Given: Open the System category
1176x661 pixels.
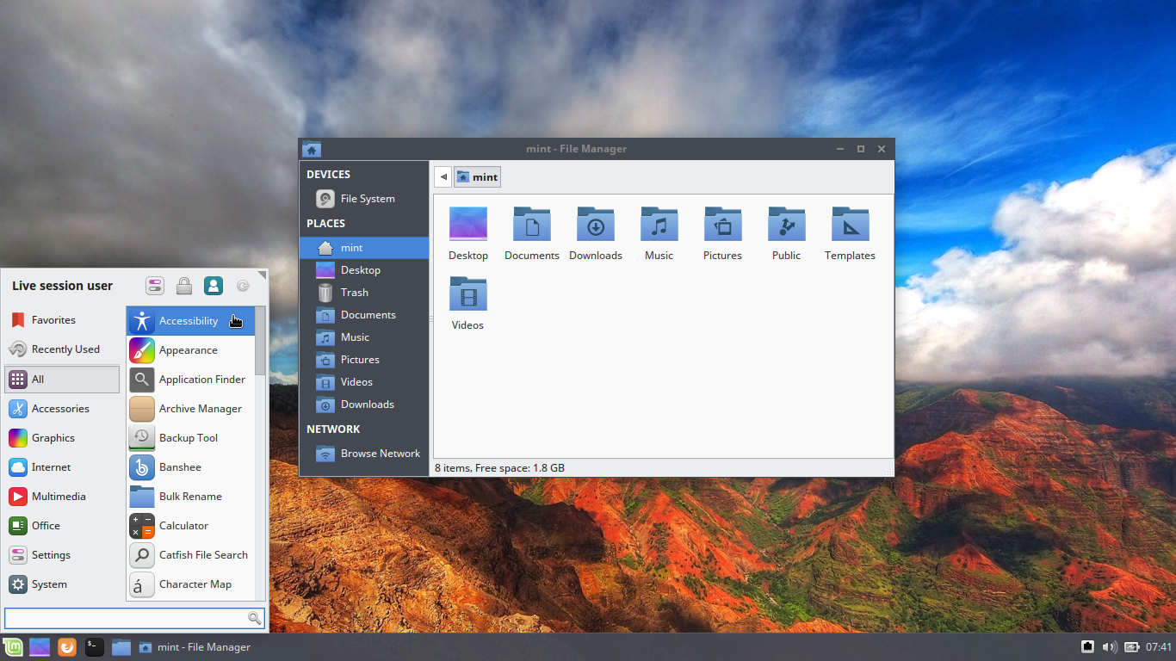Looking at the screenshot, I should pyautogui.click(x=62, y=584).
